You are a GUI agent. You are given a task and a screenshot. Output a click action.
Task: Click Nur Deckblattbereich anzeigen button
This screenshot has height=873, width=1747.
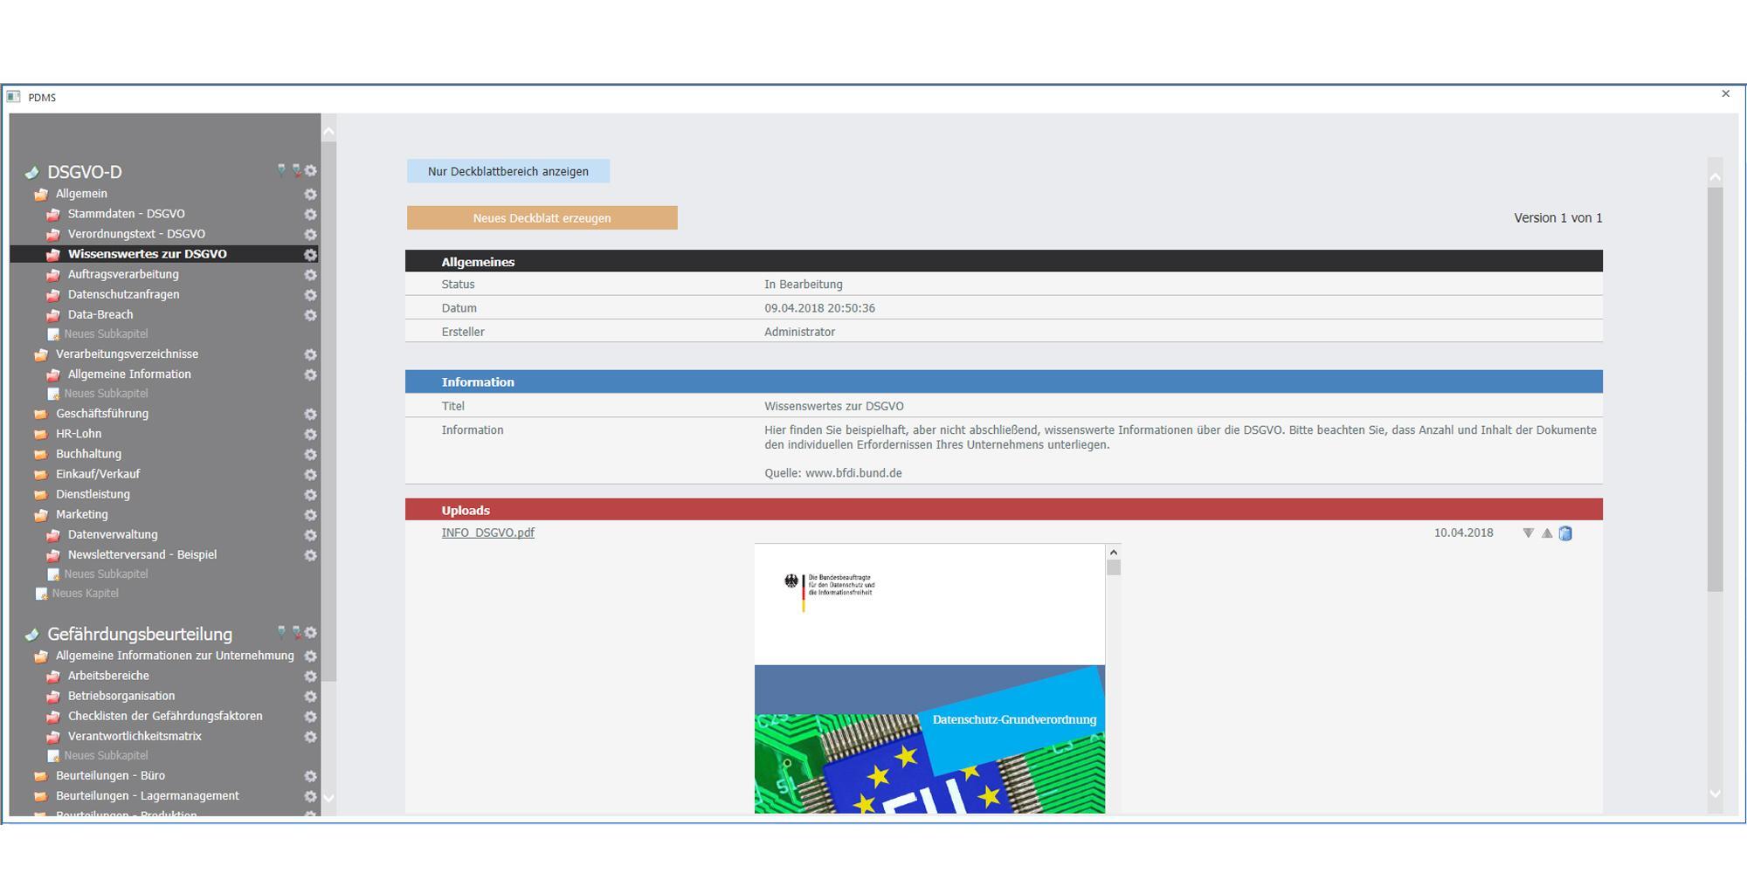point(508,171)
